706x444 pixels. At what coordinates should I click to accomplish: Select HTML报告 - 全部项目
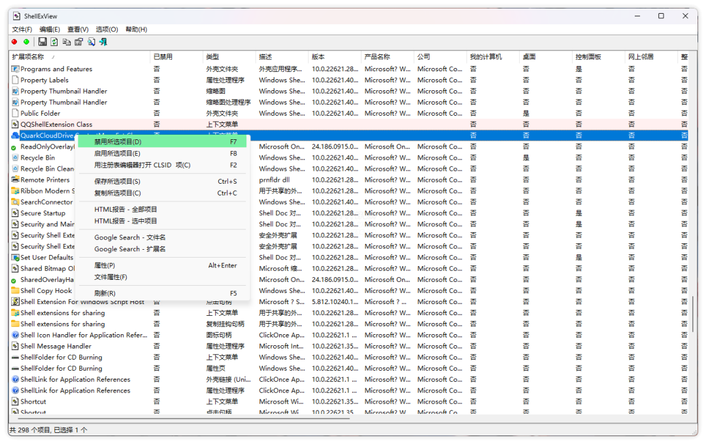pyautogui.click(x=163, y=209)
